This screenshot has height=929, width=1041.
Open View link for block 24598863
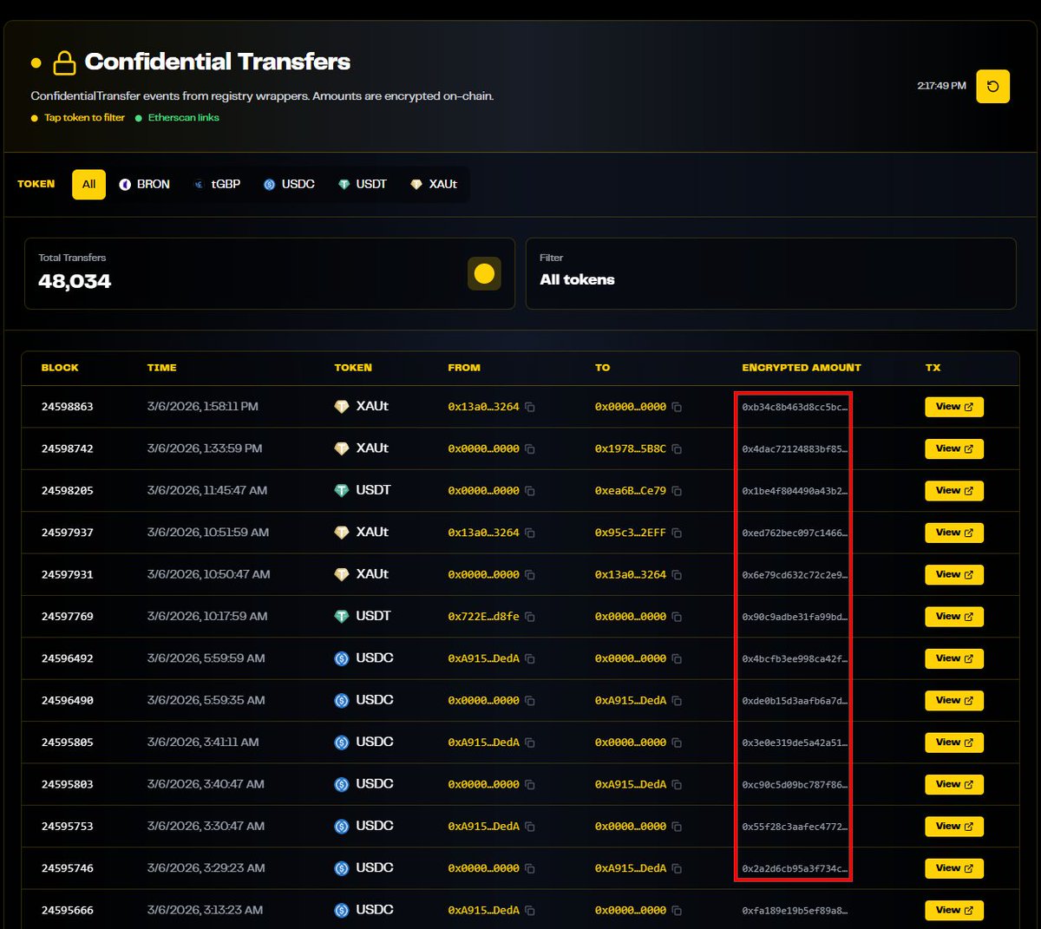pos(954,407)
